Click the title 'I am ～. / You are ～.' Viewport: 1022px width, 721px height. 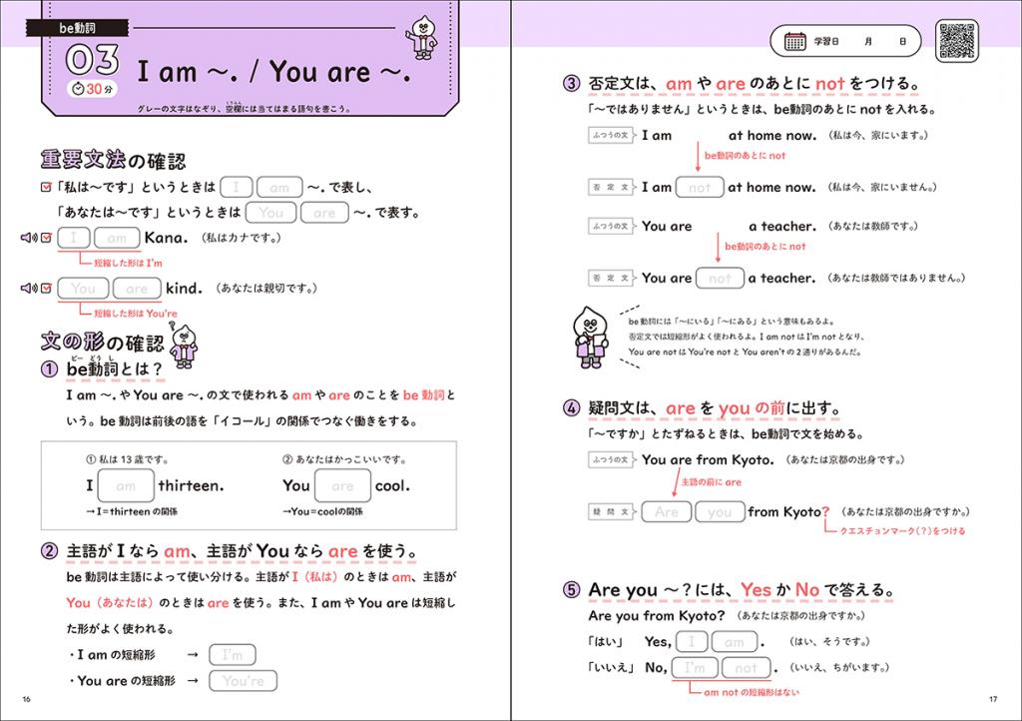[274, 72]
